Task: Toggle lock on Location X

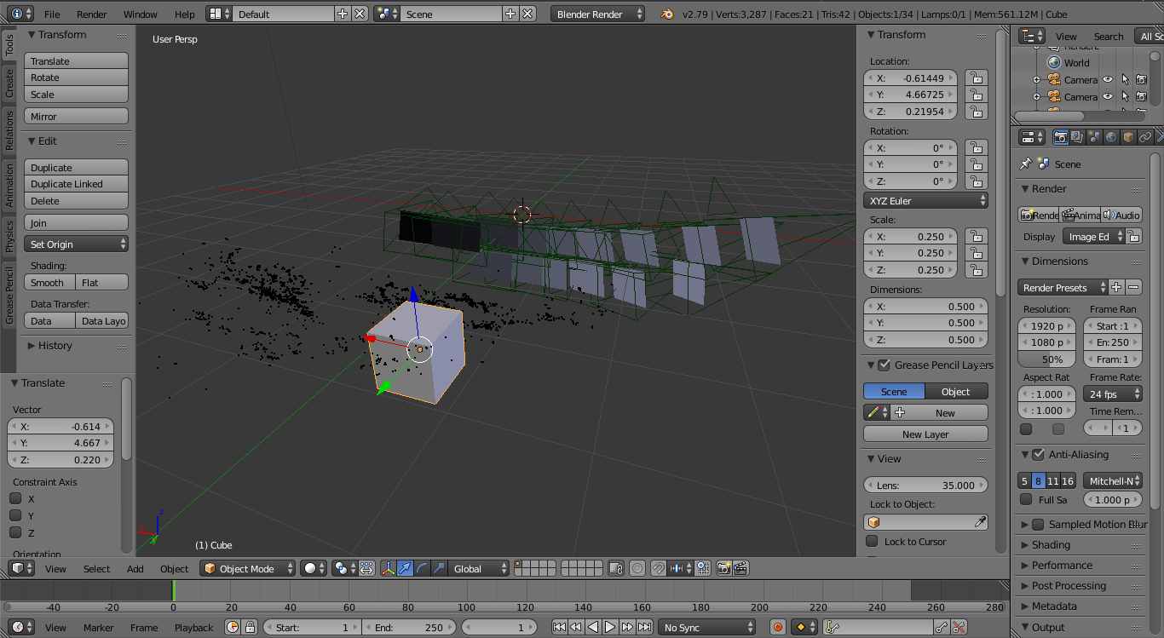Action: click(x=976, y=78)
